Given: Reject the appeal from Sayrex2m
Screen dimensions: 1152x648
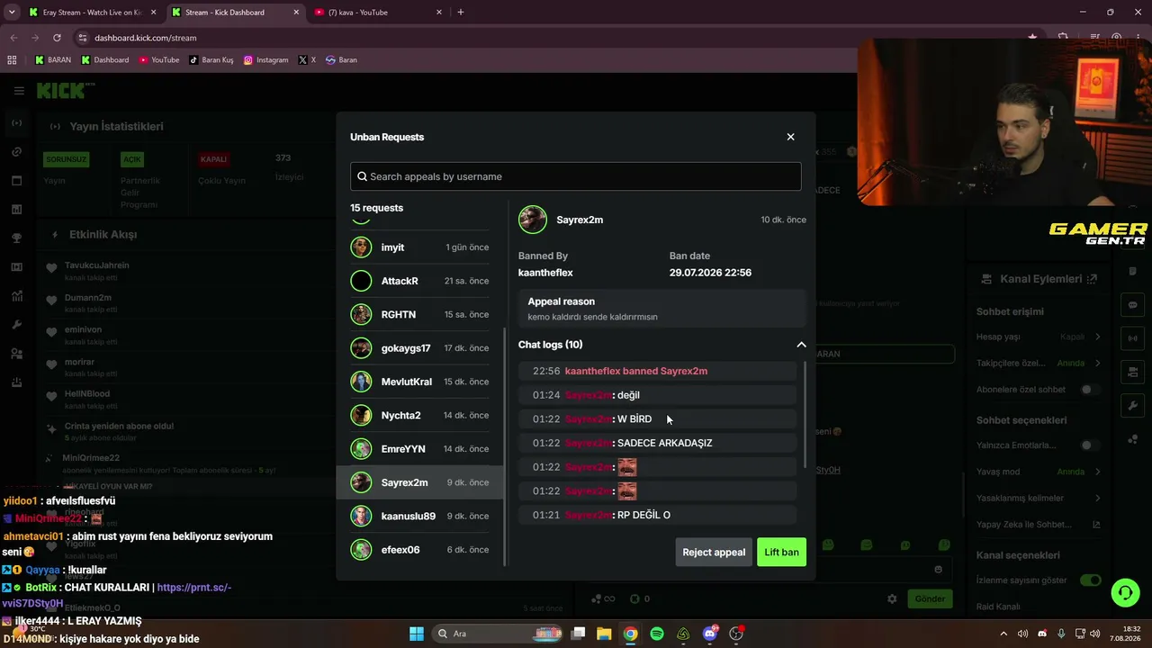Looking at the screenshot, I should pos(714,552).
